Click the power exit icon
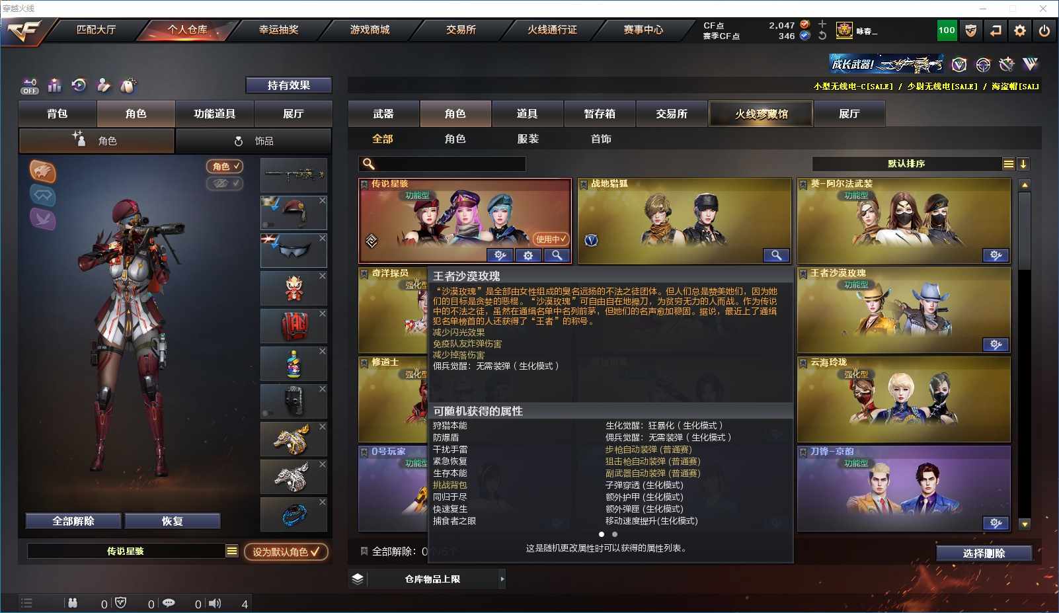1059x613 pixels. pos(1044,30)
